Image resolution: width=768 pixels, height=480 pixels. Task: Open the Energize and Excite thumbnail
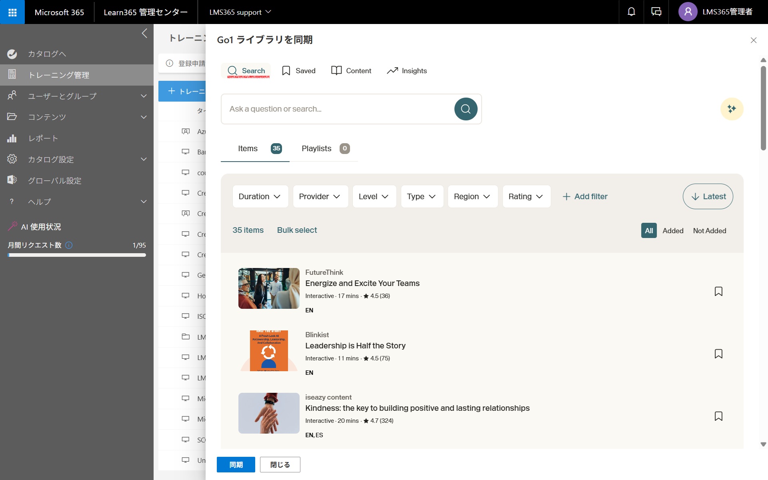269,288
